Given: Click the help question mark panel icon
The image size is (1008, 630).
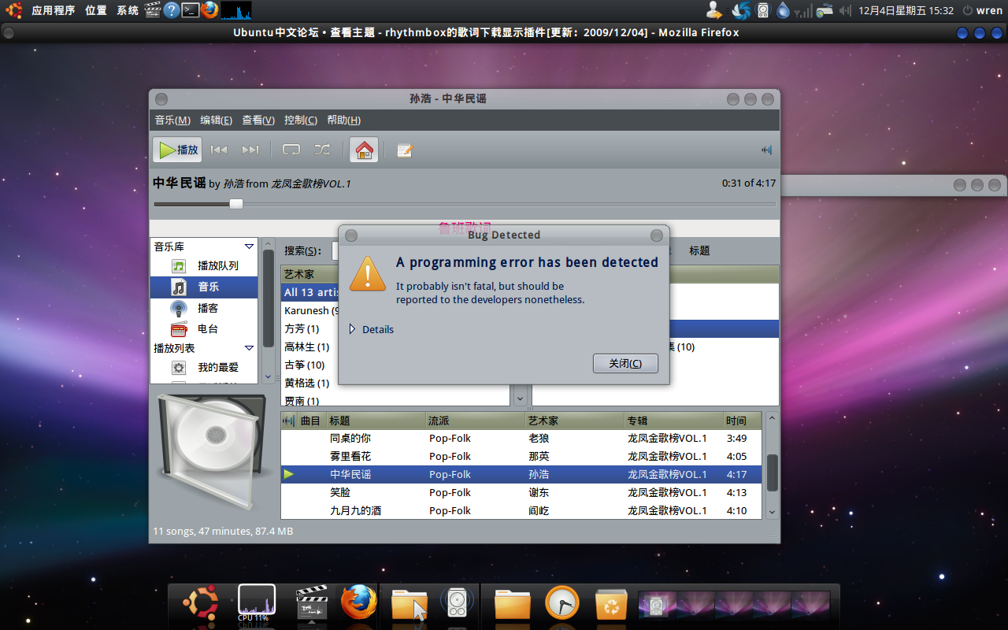Looking at the screenshot, I should 172,10.
